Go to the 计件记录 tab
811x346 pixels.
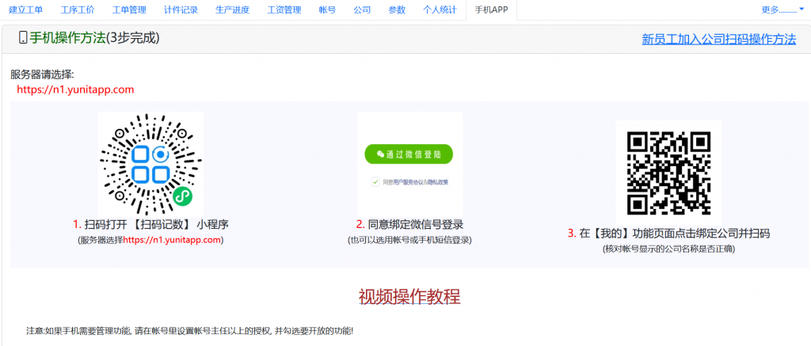[x=181, y=10]
